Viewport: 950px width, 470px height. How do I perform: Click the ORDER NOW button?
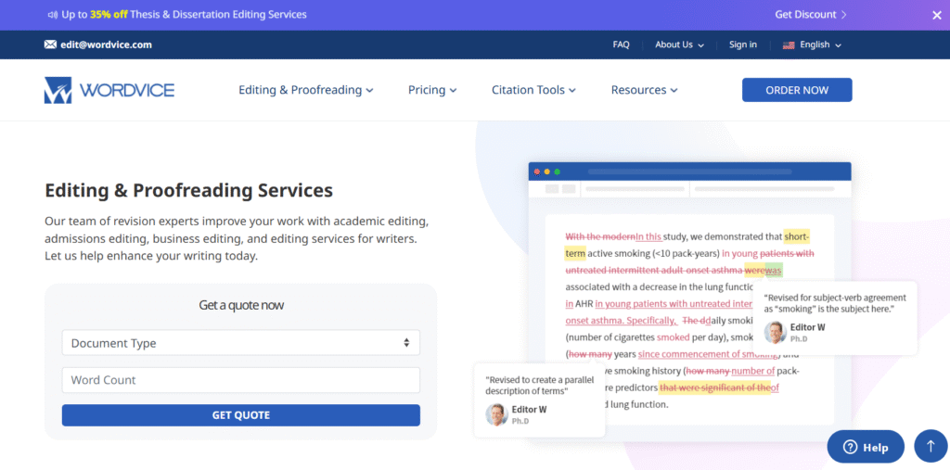[x=797, y=90]
